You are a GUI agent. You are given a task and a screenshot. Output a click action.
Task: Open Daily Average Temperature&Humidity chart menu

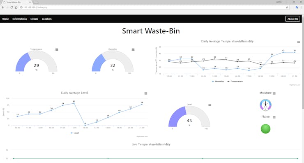[x=299, y=42]
